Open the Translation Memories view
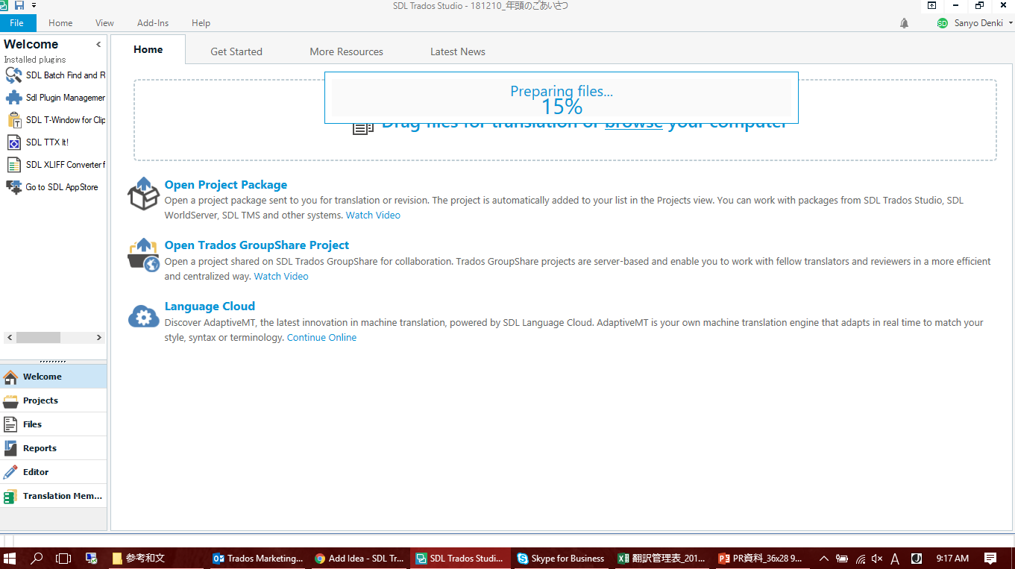The image size is (1015, 569). coord(54,496)
